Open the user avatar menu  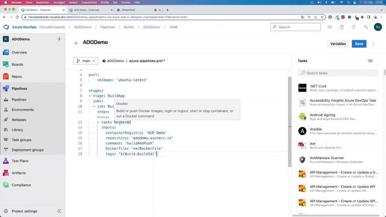point(378,27)
